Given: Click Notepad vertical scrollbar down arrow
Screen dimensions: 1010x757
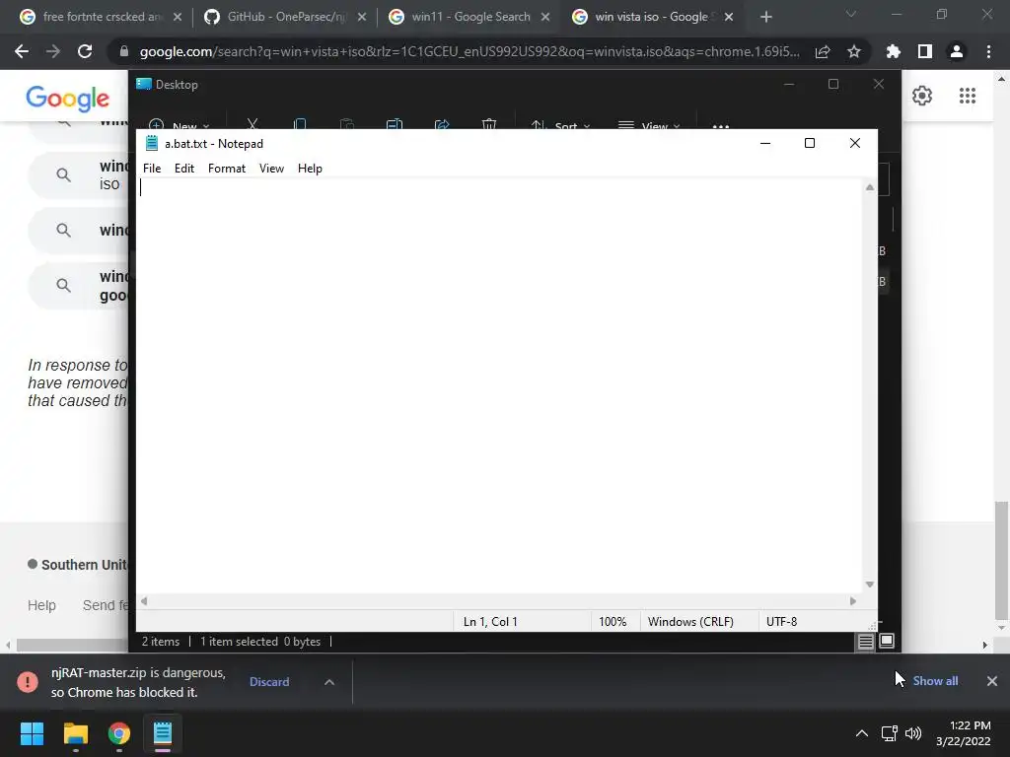Looking at the screenshot, I should pos(870,585).
